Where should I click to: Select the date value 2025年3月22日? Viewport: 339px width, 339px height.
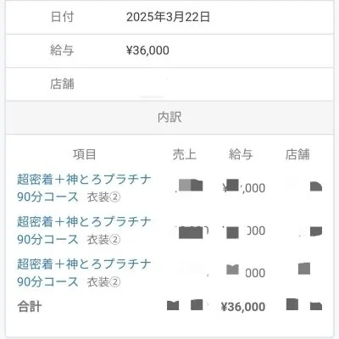pyautogui.click(x=168, y=17)
